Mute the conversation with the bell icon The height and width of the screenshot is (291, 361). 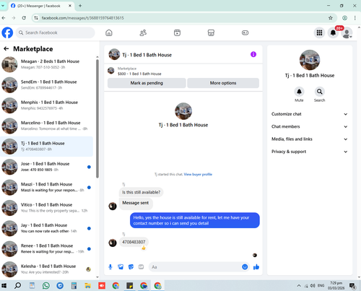coord(299,92)
